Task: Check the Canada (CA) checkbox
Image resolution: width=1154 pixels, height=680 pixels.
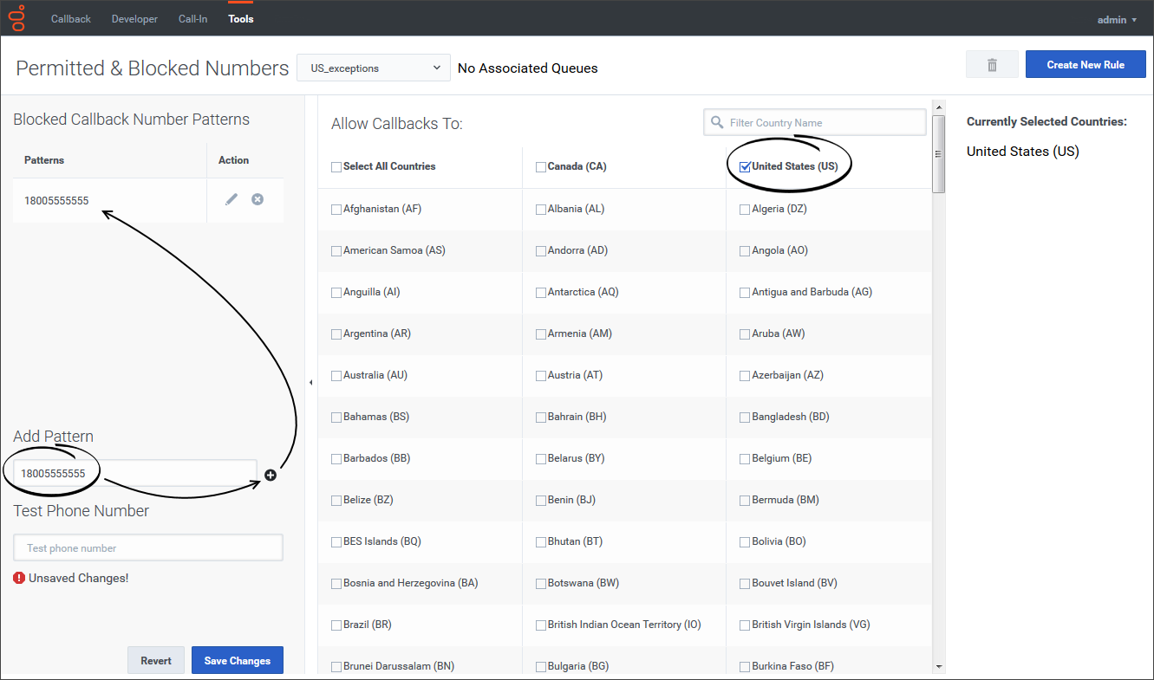Action: (x=541, y=167)
